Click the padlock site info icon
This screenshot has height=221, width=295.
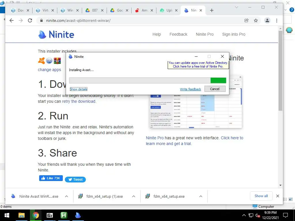coord(41,20)
